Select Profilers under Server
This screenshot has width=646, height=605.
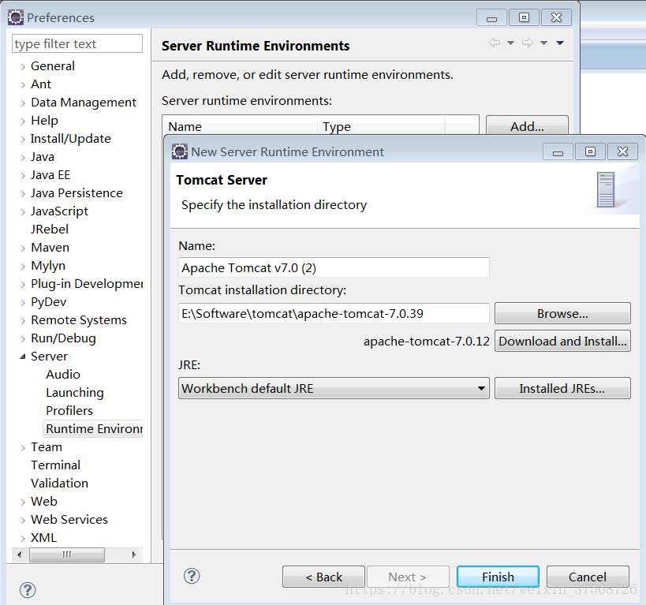[69, 410]
